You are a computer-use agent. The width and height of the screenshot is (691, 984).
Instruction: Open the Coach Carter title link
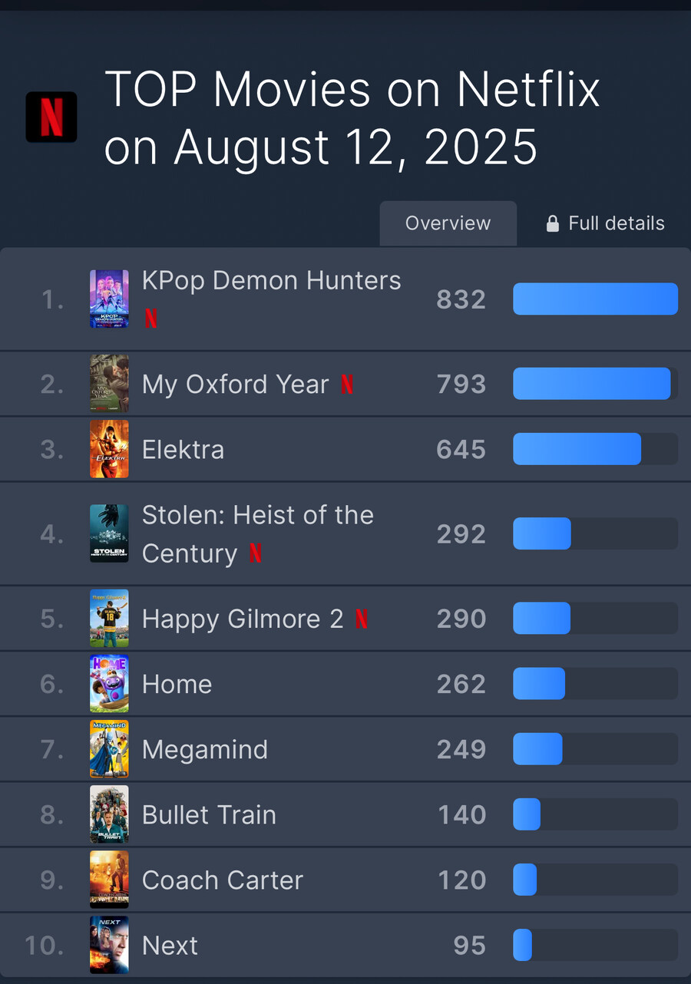point(223,880)
